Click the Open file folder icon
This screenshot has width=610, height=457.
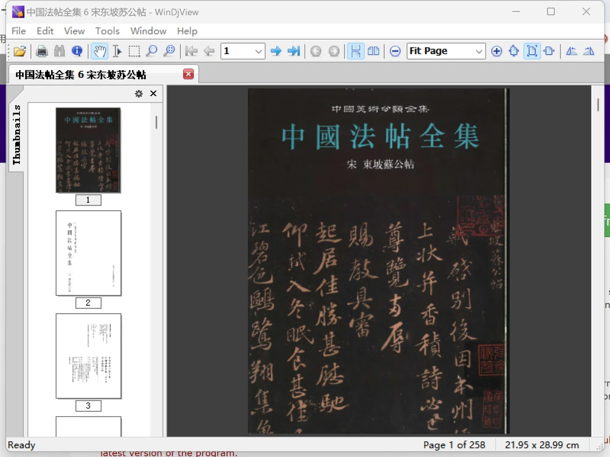coord(19,51)
